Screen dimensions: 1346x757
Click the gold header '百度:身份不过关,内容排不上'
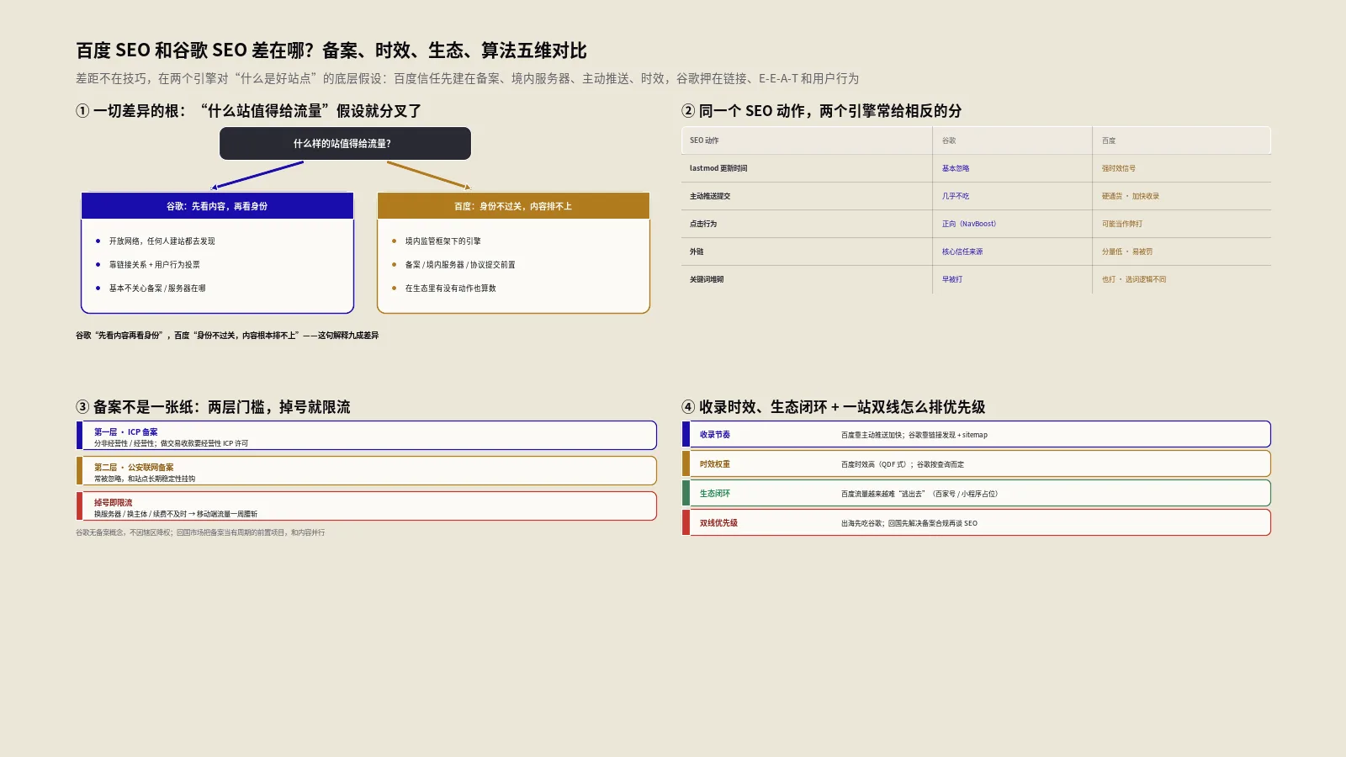click(x=513, y=206)
